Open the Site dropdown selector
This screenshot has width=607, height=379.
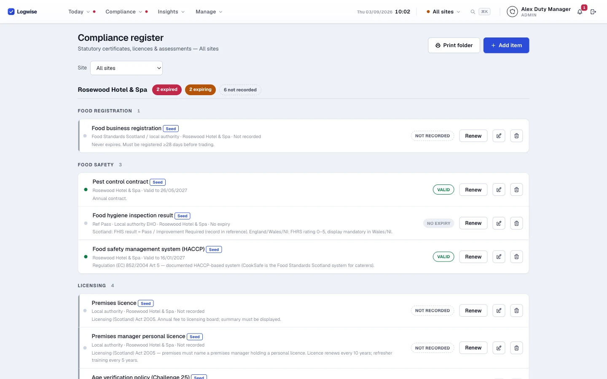pyautogui.click(x=126, y=68)
